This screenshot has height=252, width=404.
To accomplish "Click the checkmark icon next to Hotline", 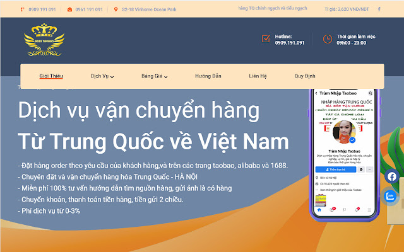I will click(x=266, y=39).
